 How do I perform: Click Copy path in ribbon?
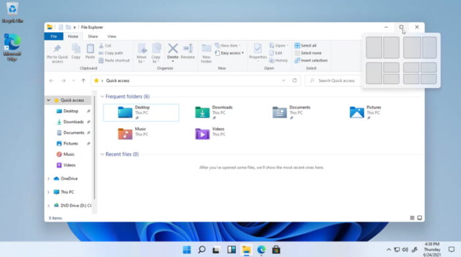tap(111, 53)
